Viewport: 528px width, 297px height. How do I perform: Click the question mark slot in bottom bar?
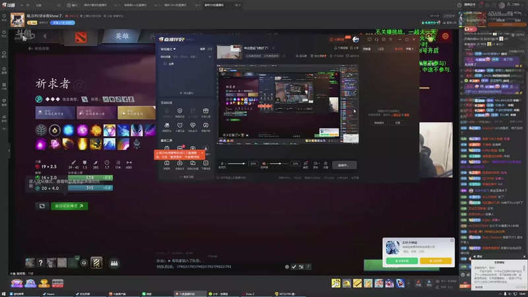tap(40, 263)
